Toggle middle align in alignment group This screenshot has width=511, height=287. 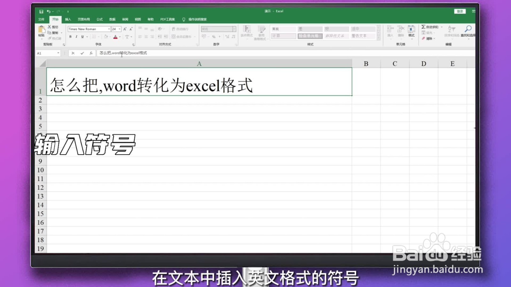[146, 29]
